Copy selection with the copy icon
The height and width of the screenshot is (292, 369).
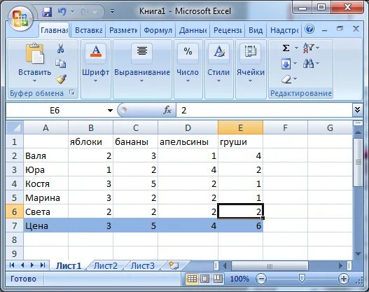61,64
